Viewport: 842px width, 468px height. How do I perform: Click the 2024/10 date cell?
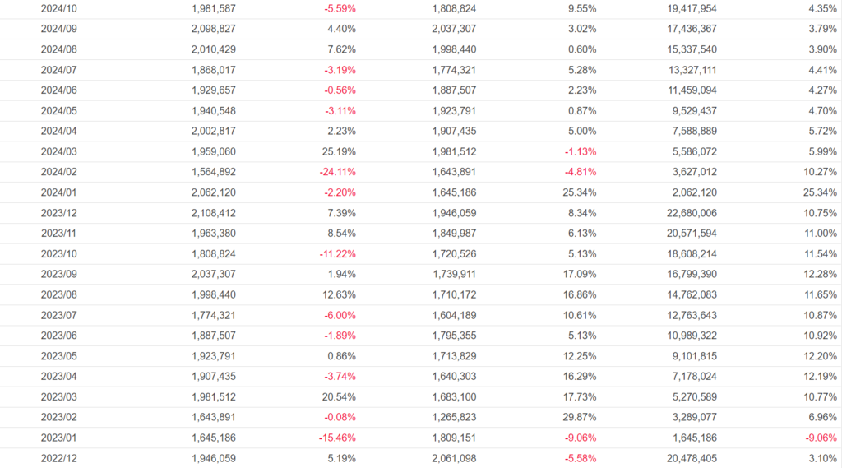pos(58,8)
